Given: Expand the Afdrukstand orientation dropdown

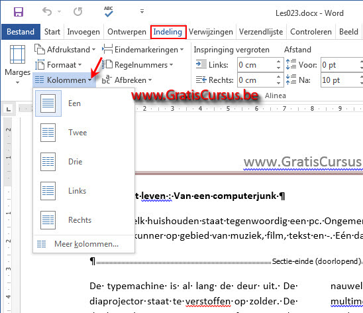Looking at the screenshot, I should point(65,50).
